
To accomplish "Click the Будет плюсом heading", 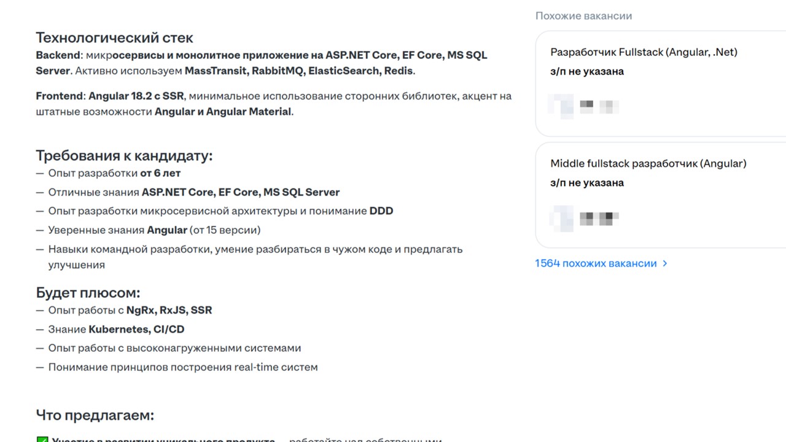I will click(88, 292).
